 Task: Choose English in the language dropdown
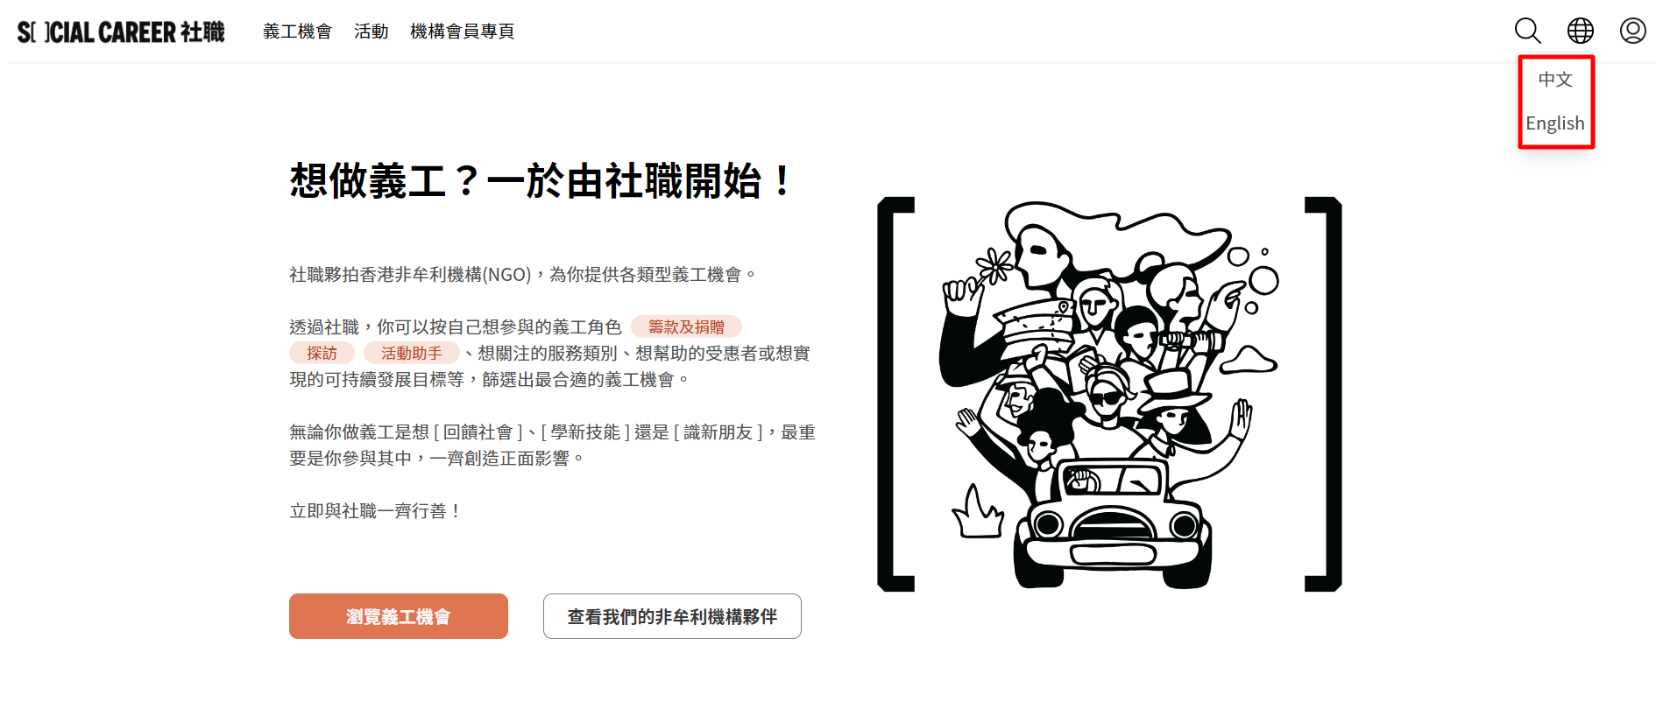pos(1555,123)
